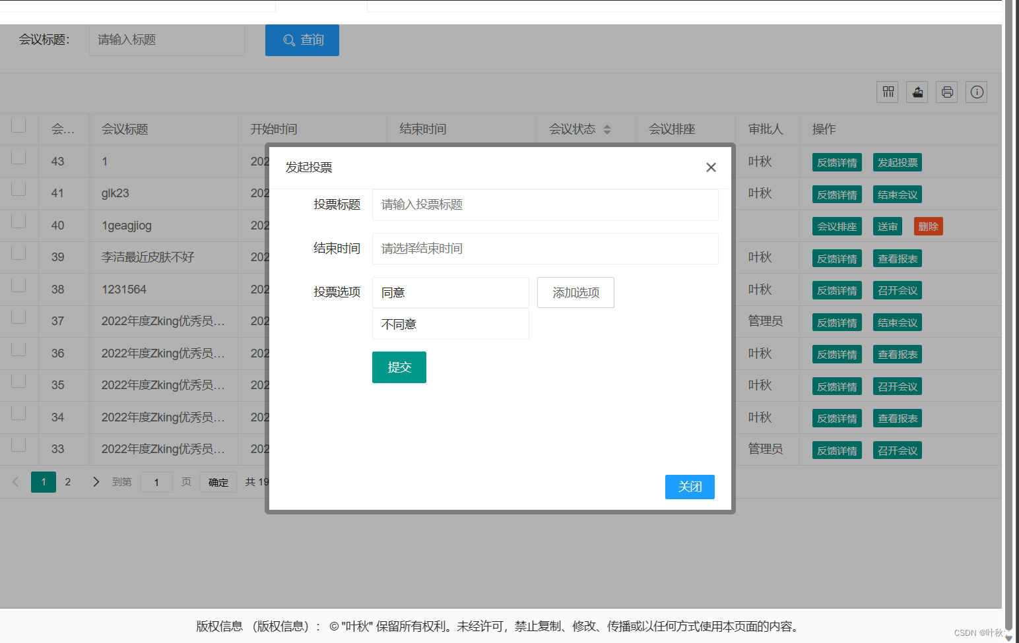The image size is (1019, 643).
Task: Click 召开会议 for meeting 35
Action: (x=898, y=386)
